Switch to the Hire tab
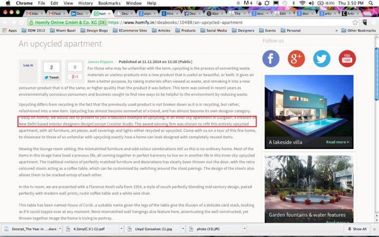379x237 pixels. click(x=170, y=13)
